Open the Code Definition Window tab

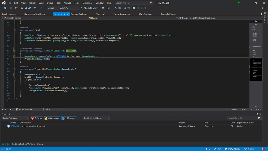[24, 144]
